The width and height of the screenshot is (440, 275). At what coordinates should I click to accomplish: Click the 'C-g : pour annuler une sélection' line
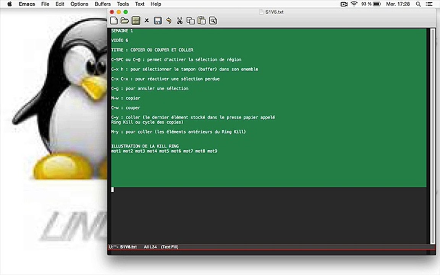coord(150,88)
